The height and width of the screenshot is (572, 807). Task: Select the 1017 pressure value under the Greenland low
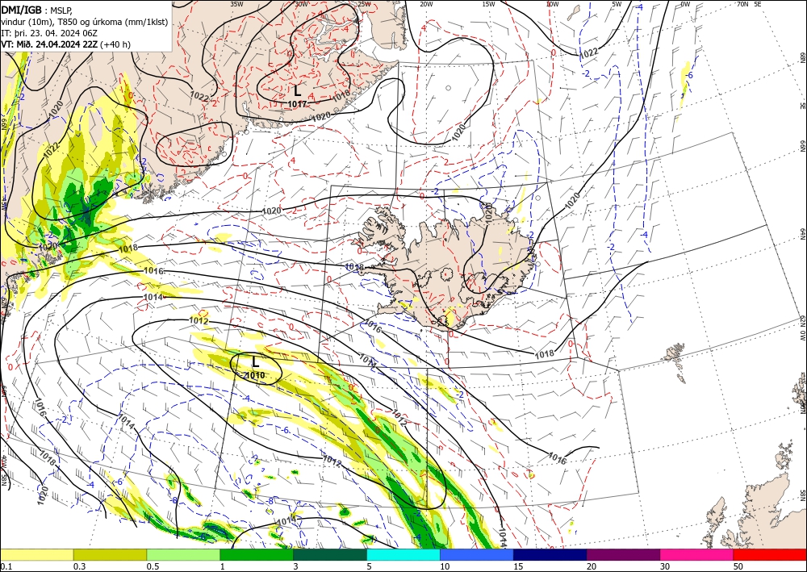298,104
